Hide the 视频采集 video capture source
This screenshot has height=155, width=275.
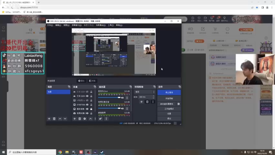click(x=87, y=113)
